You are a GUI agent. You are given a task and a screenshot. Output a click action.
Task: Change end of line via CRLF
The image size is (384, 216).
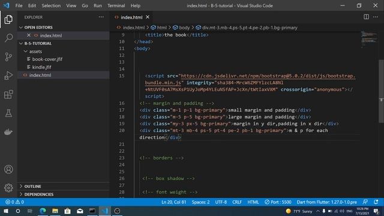point(237,202)
